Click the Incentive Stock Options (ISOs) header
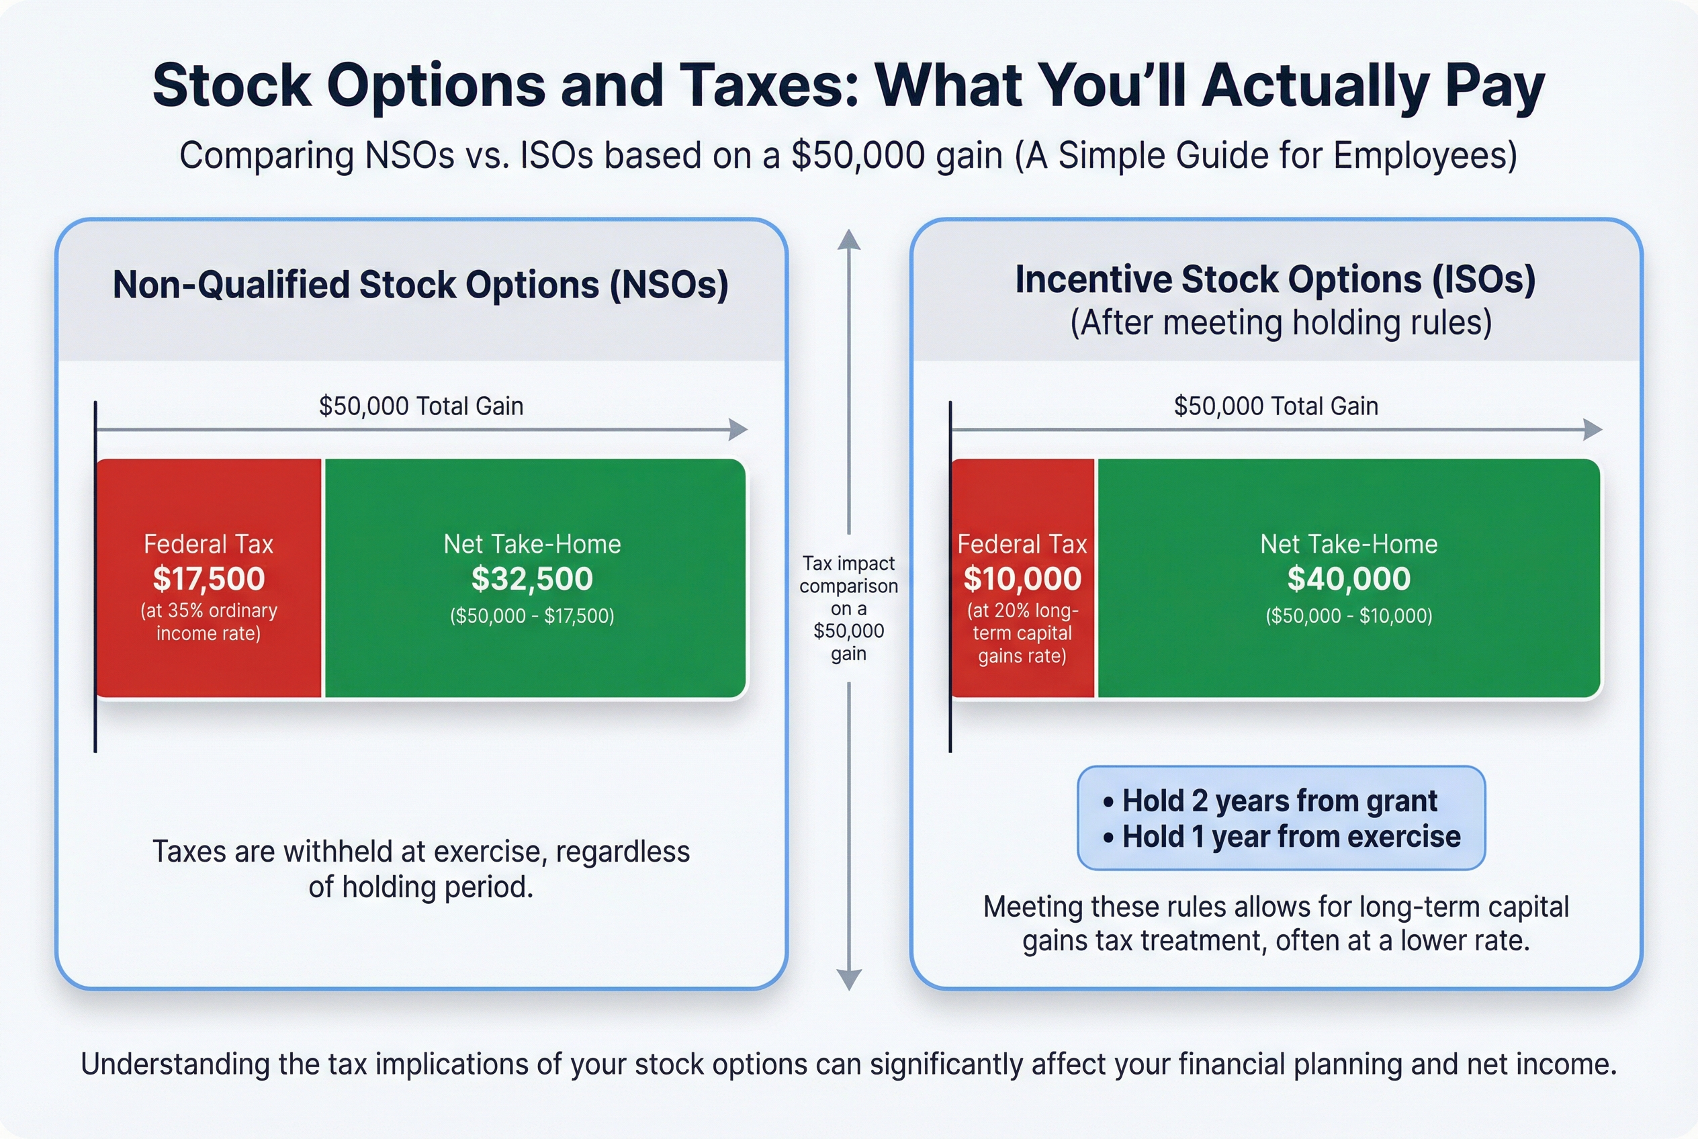Image resolution: width=1698 pixels, height=1139 pixels. (1275, 279)
